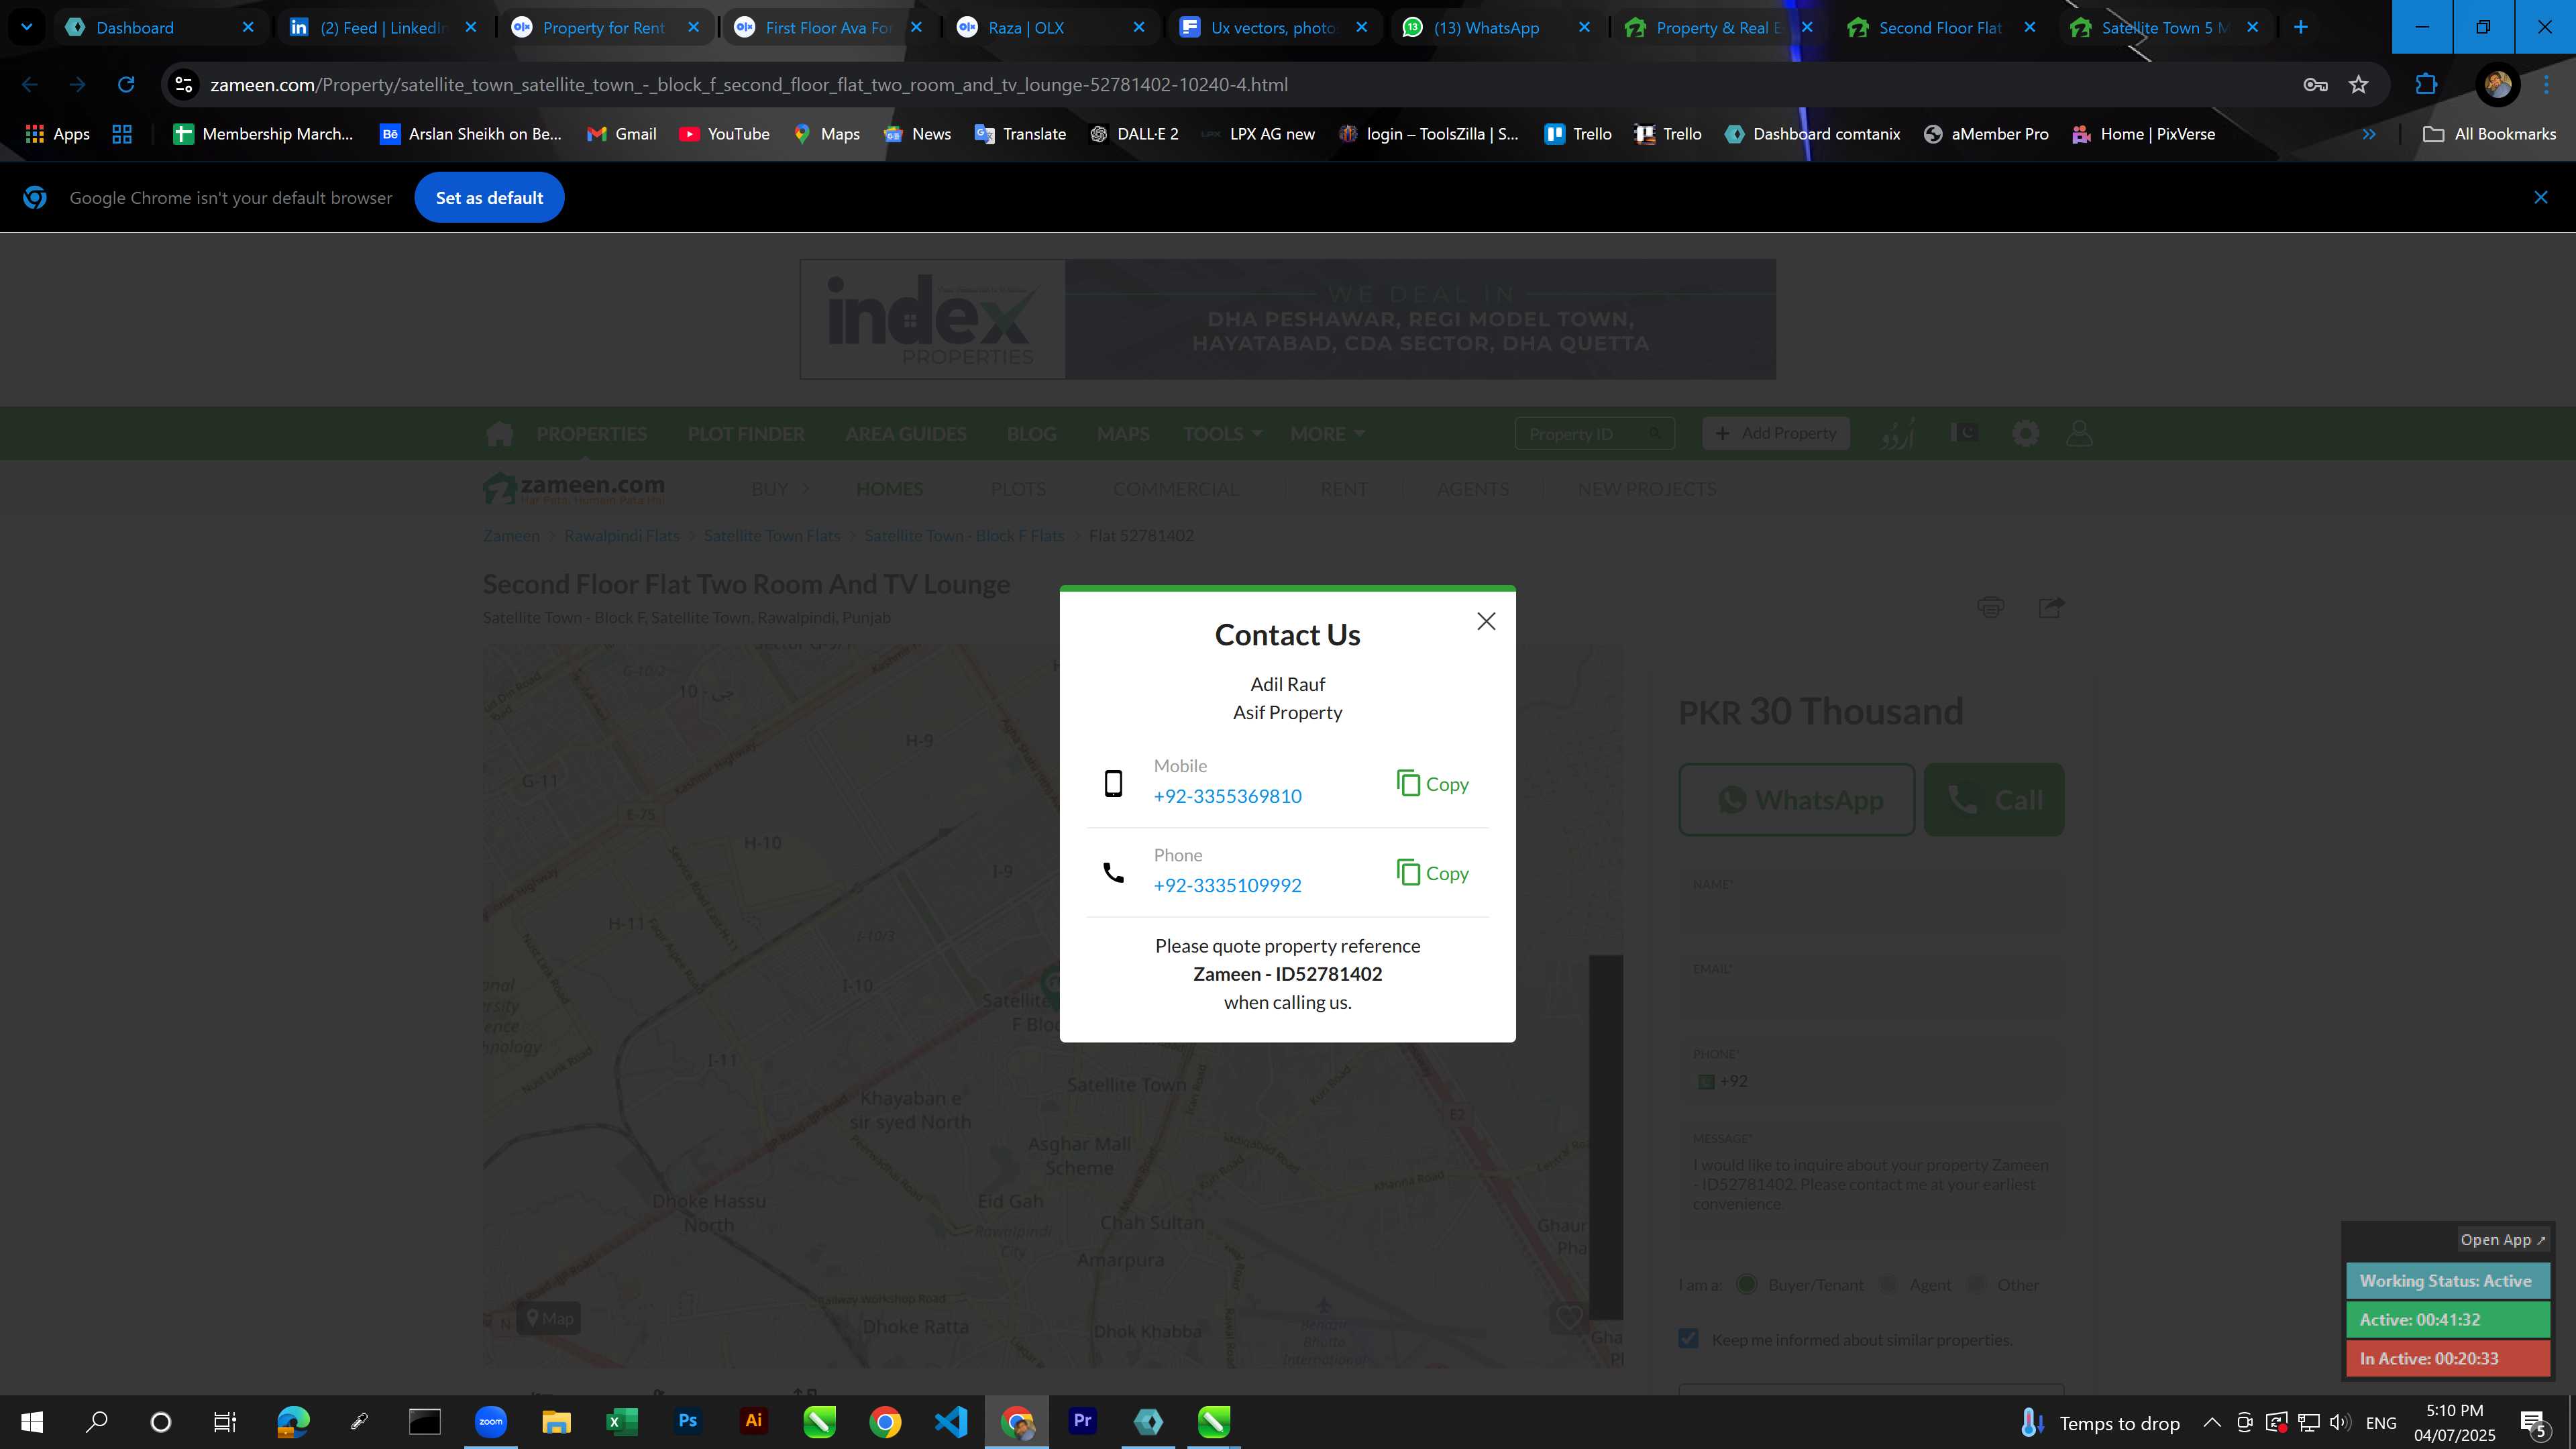The image size is (2576, 1449).
Task: Open the YouTube bookmark
Action: pyautogui.click(x=724, y=134)
